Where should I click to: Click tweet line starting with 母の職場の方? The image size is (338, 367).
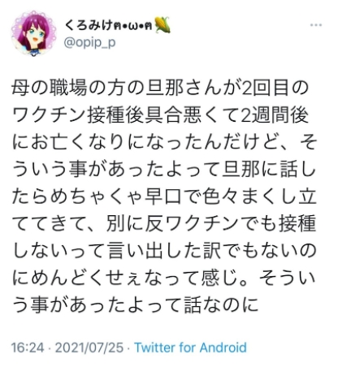(x=160, y=89)
